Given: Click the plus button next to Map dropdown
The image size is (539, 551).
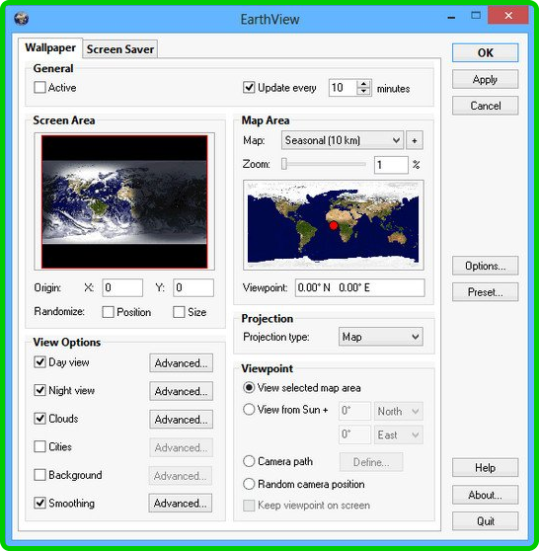Looking at the screenshot, I should coord(415,140).
